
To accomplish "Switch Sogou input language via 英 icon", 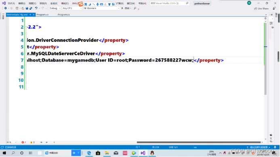I will coord(86,4).
